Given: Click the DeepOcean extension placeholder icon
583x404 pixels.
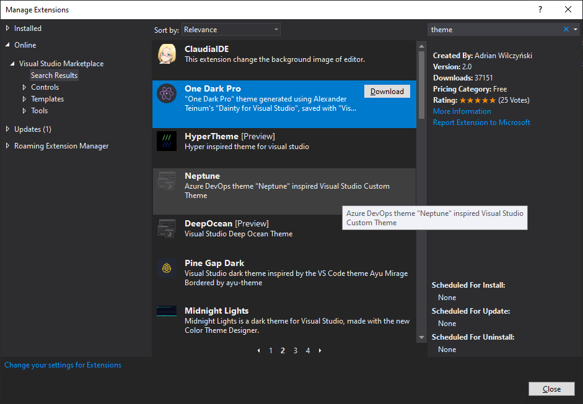Looking at the screenshot, I should [167, 228].
